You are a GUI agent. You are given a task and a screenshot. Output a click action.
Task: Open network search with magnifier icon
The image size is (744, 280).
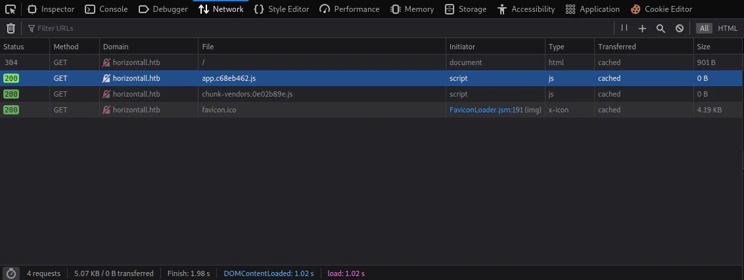661,28
